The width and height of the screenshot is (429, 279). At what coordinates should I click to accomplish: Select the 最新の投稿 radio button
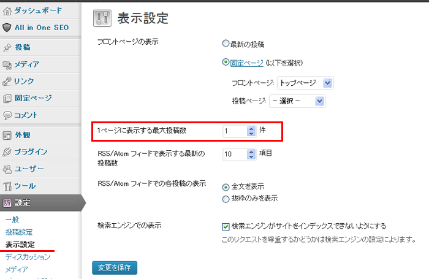click(x=226, y=44)
